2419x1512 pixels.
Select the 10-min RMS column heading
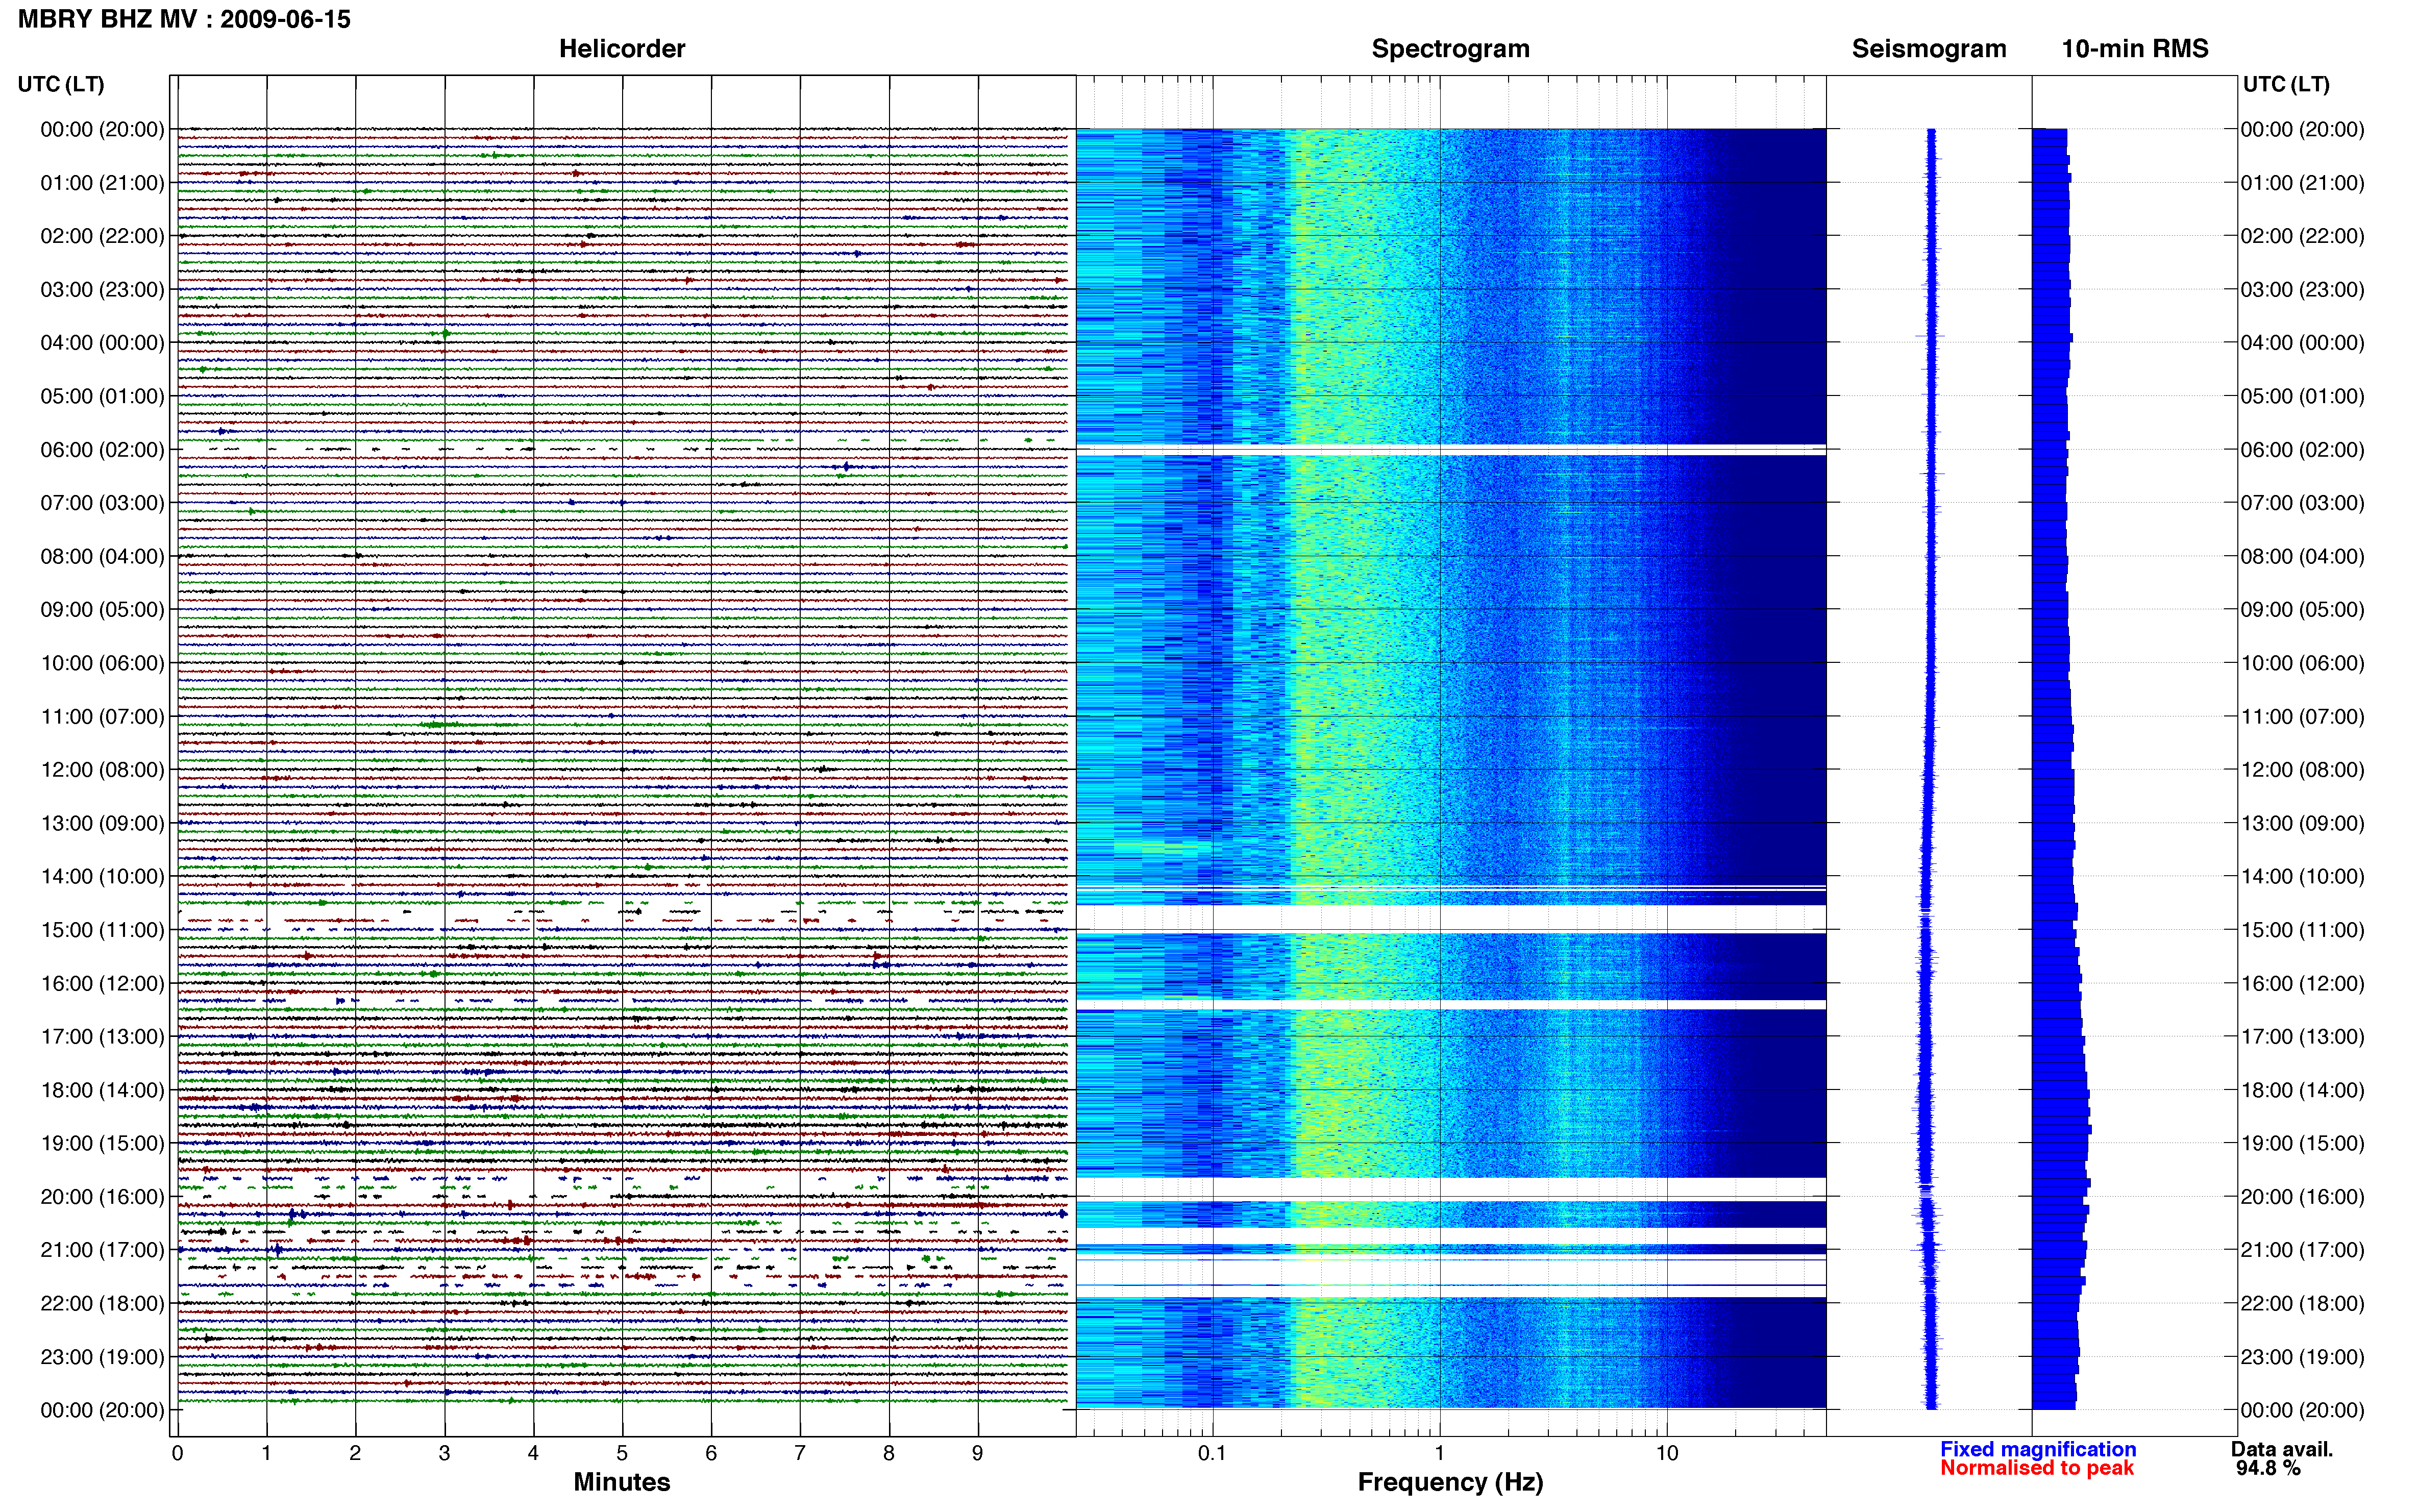[x=2134, y=49]
